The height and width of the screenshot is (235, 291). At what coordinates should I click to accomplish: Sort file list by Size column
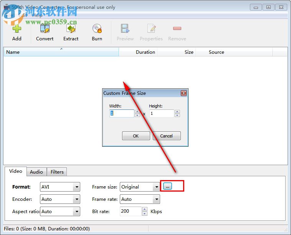pos(177,52)
